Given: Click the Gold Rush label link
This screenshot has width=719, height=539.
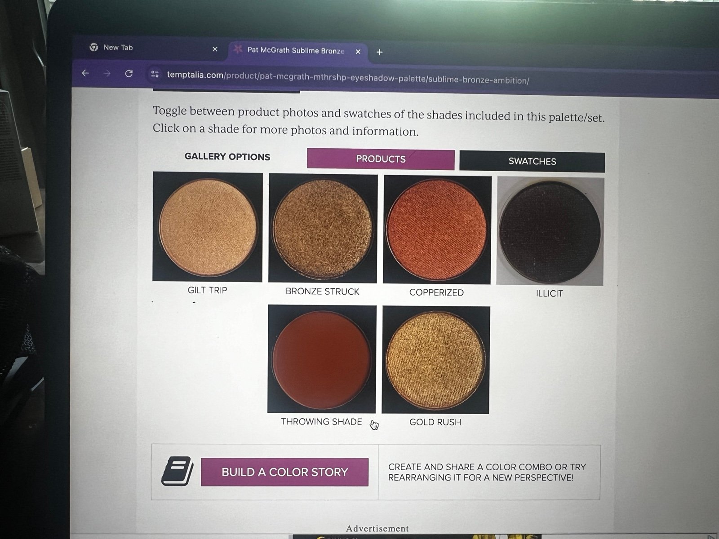Looking at the screenshot, I should (x=435, y=422).
